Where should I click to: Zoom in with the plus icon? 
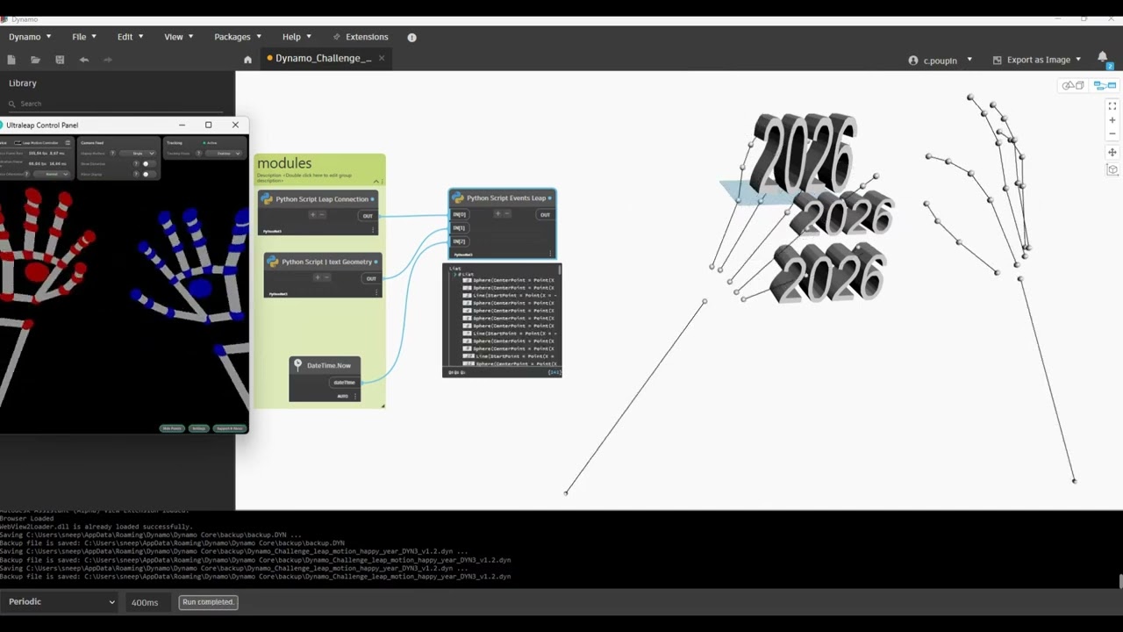pyautogui.click(x=1112, y=120)
